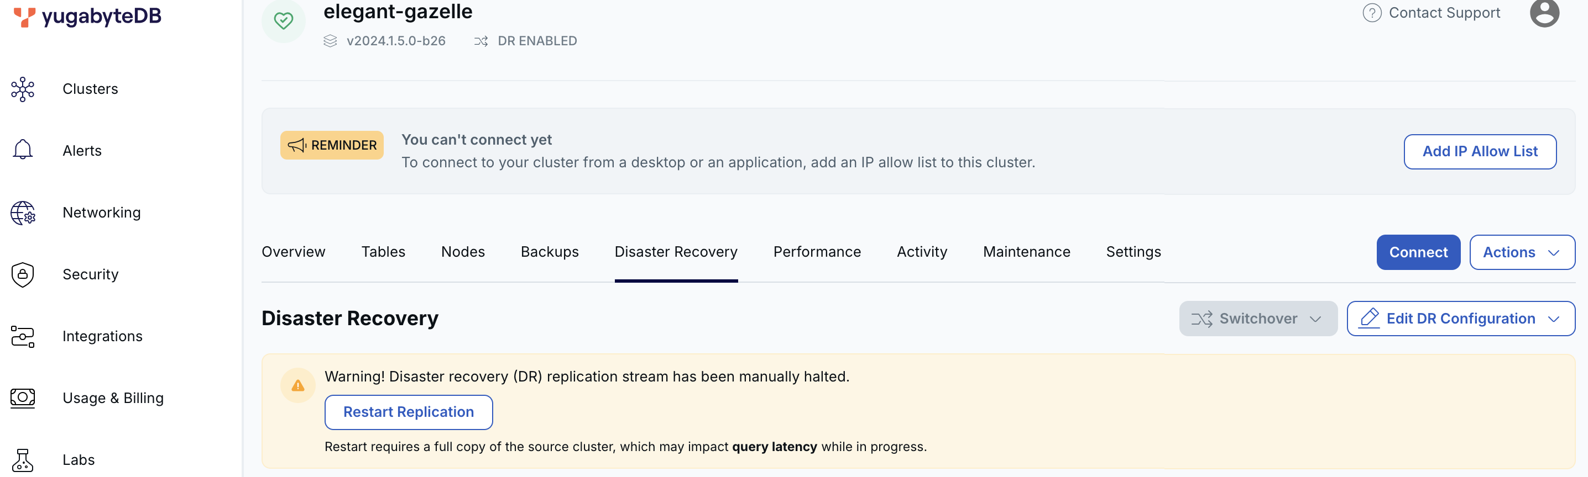Screen dimensions: 1588x477
Task: Click the cluster health heart icon
Action: (x=284, y=21)
